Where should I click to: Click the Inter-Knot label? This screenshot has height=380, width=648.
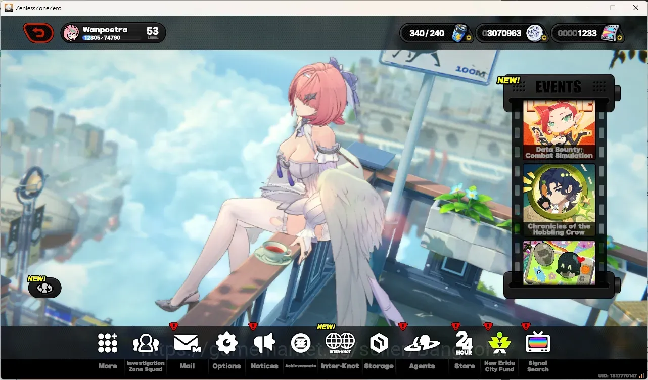340,366
